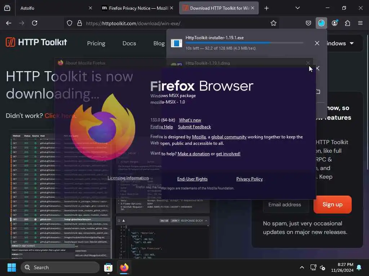This screenshot has height=276, width=369.
Task: Open the global community link
Action: coord(228,137)
